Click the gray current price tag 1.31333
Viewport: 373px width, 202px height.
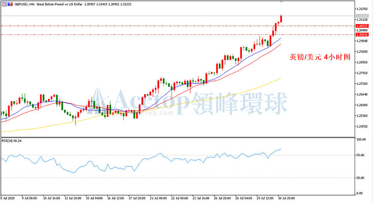362,16
